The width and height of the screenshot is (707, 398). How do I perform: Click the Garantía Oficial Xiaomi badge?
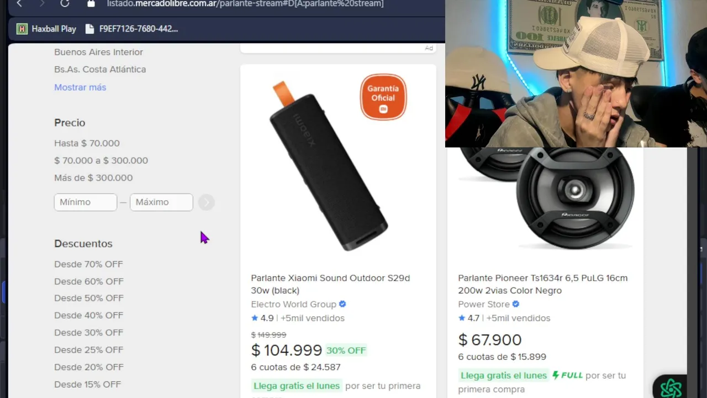383,97
